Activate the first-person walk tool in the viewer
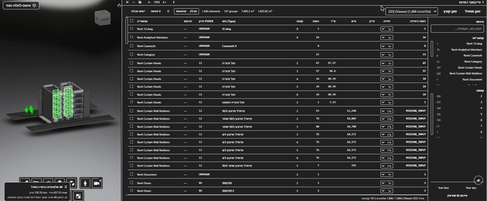The height and width of the screenshot is (201, 487). click(85, 183)
